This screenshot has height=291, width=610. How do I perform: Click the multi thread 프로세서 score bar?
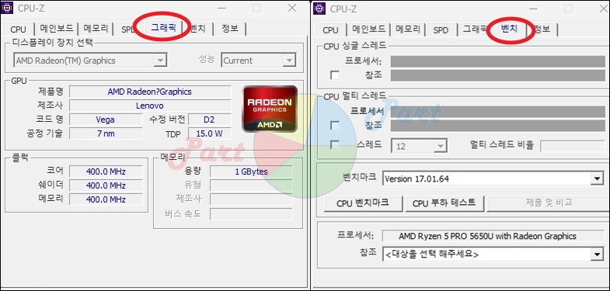click(x=497, y=112)
